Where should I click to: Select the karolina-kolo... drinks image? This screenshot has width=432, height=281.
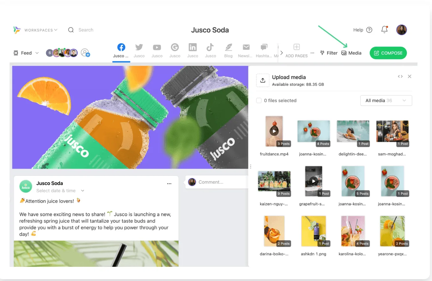353,231
